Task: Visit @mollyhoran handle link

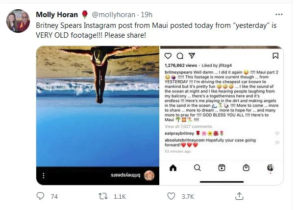Action: click(x=113, y=15)
